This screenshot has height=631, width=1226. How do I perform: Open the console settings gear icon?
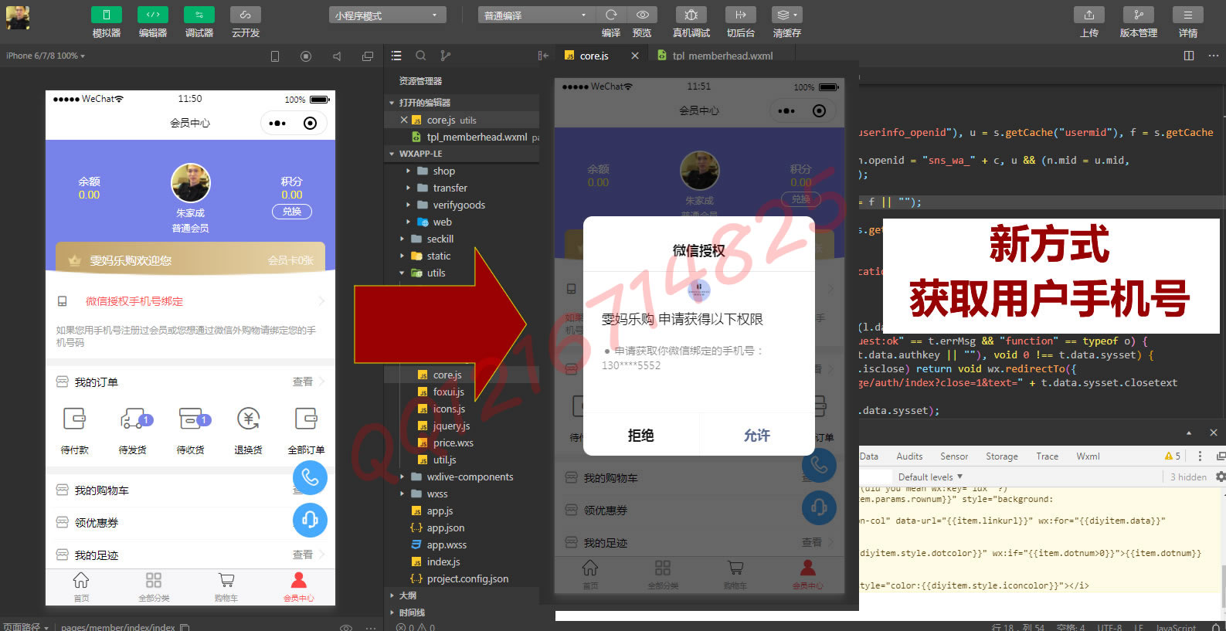click(1221, 477)
